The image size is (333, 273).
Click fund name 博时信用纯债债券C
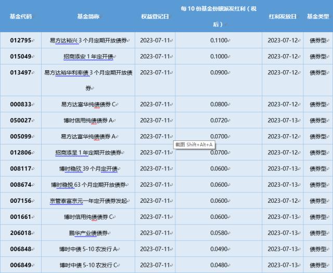(x=88, y=217)
